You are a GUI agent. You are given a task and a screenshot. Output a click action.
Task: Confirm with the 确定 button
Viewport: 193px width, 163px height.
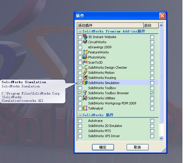(103, 147)
